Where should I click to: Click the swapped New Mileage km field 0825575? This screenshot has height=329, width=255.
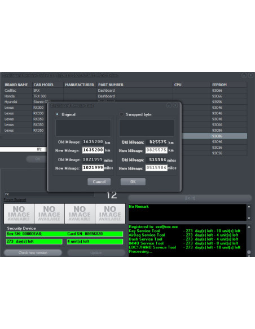pyautogui.click(x=156, y=150)
